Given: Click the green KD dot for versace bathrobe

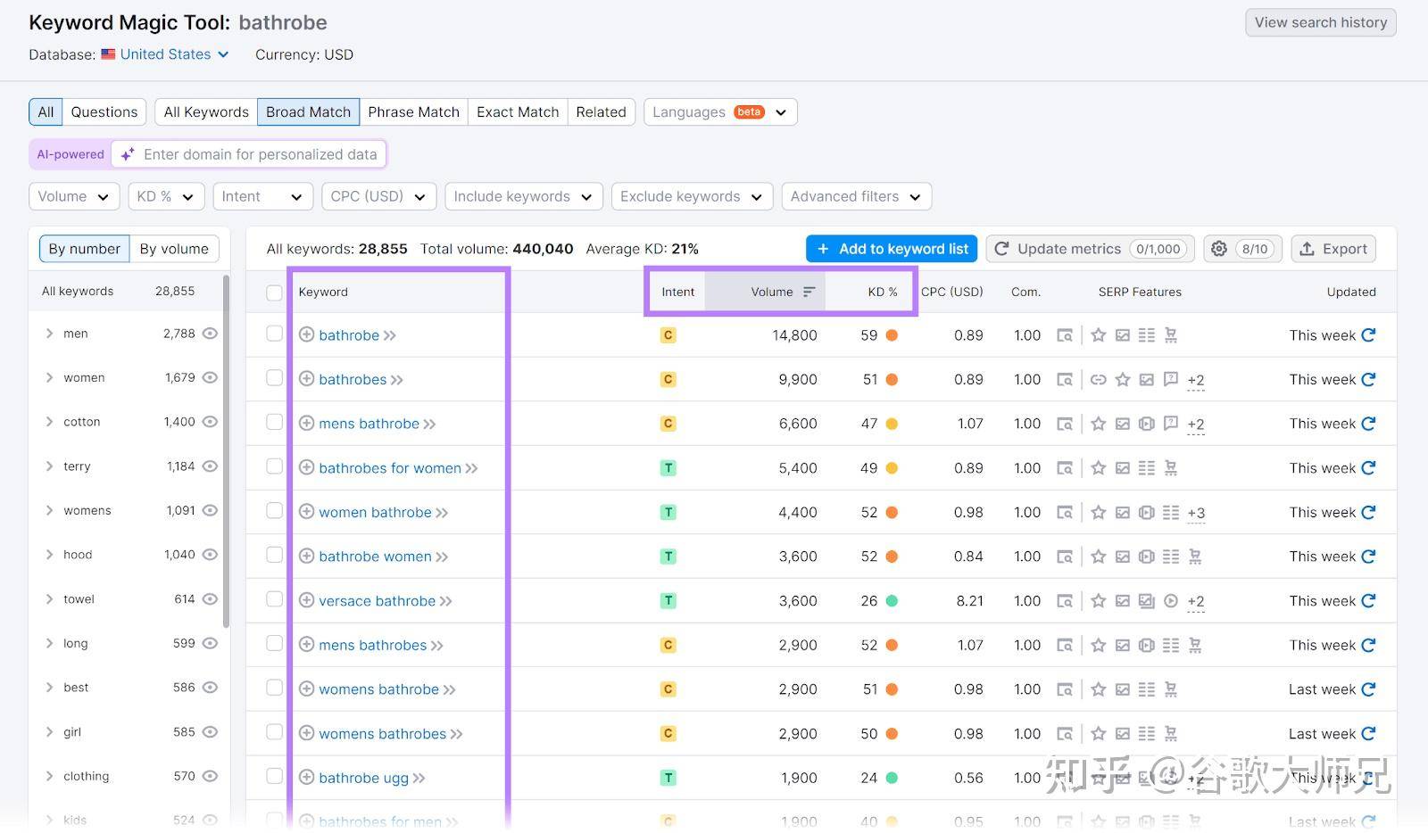Looking at the screenshot, I should (892, 600).
